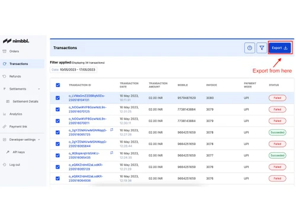Click the PAYMENT MODE column header
Viewport: 296px width, 222px height.
250,85
